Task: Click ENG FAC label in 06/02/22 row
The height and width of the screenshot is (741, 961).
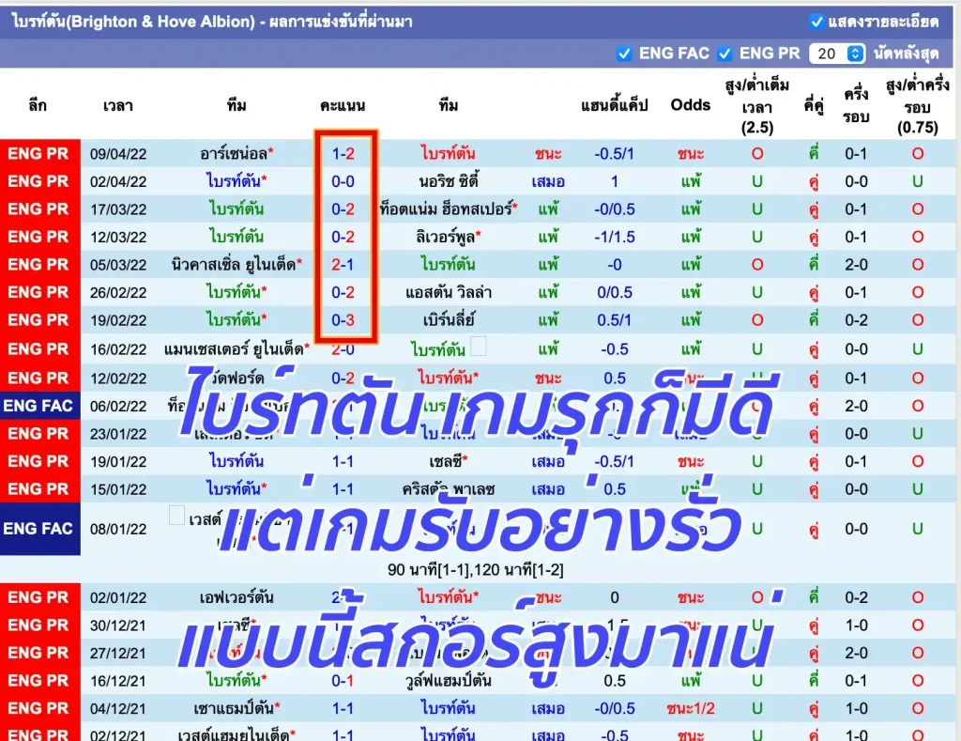Action: tap(39, 406)
